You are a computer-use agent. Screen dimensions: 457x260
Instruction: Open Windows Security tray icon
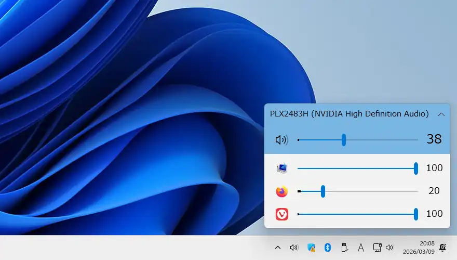311,248
